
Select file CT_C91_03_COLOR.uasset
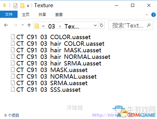51,37
